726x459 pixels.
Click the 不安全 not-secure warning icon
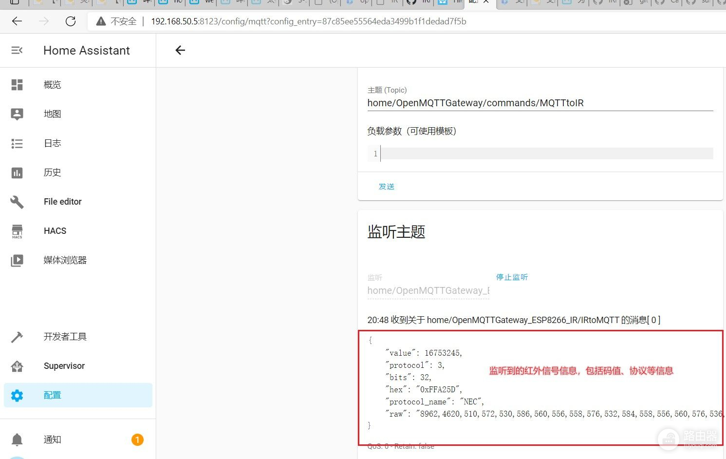click(x=101, y=21)
